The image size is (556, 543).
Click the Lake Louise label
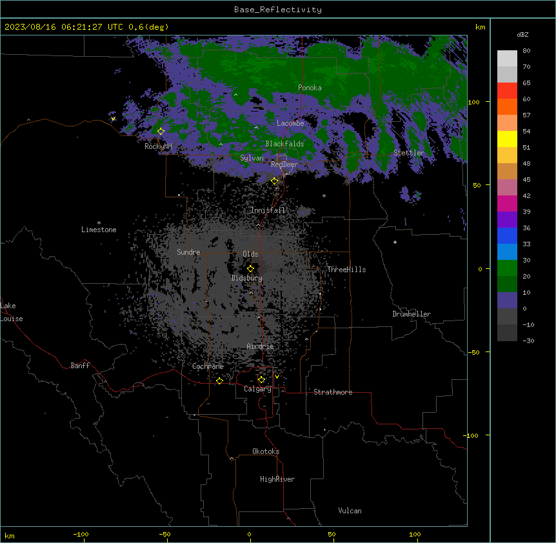click(x=12, y=312)
